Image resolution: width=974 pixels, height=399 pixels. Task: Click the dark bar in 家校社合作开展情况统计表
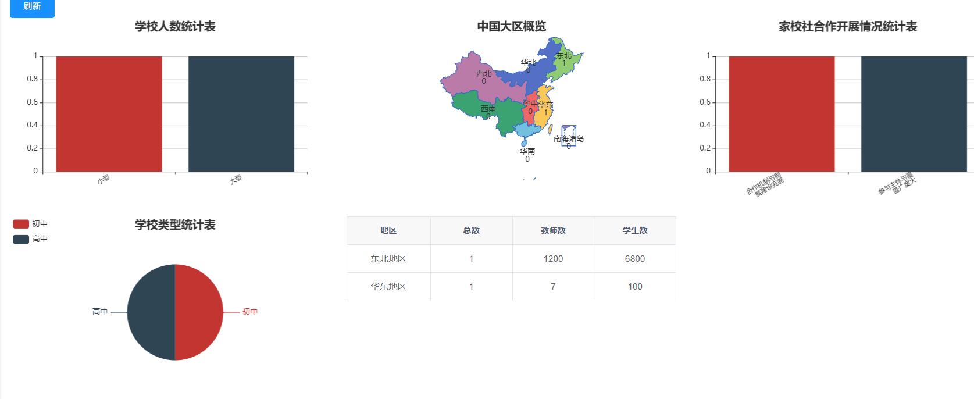(914, 114)
